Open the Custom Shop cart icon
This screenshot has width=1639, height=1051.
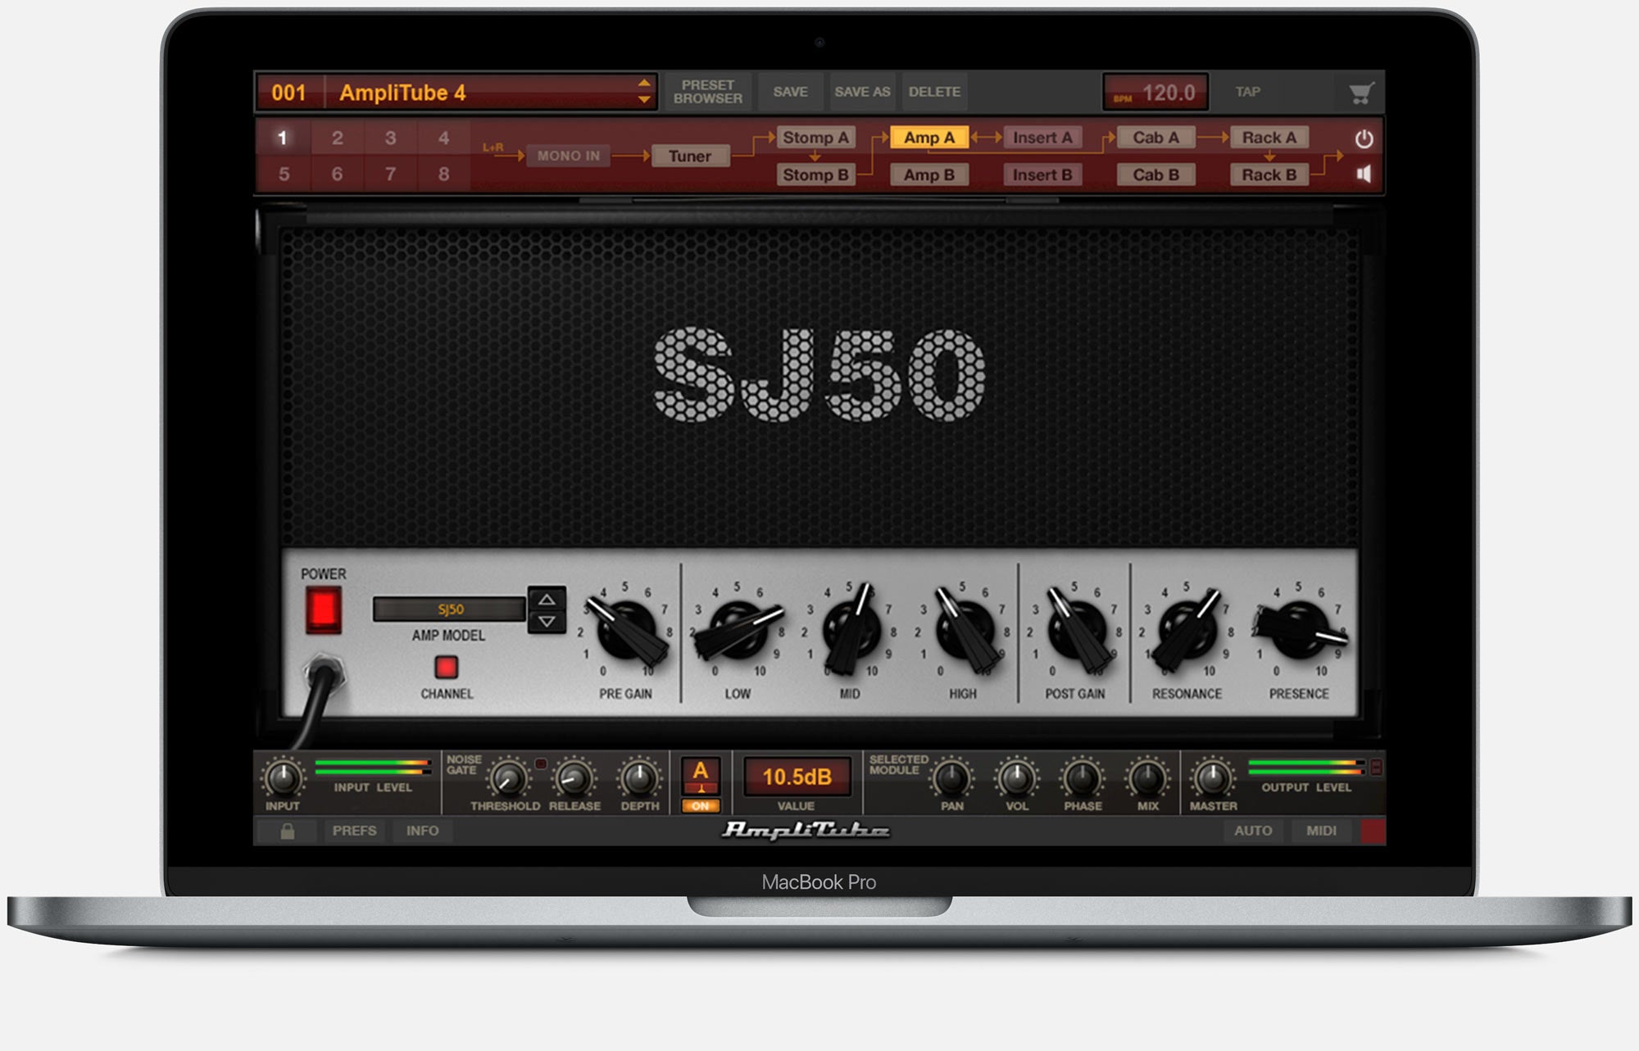coord(1360,92)
